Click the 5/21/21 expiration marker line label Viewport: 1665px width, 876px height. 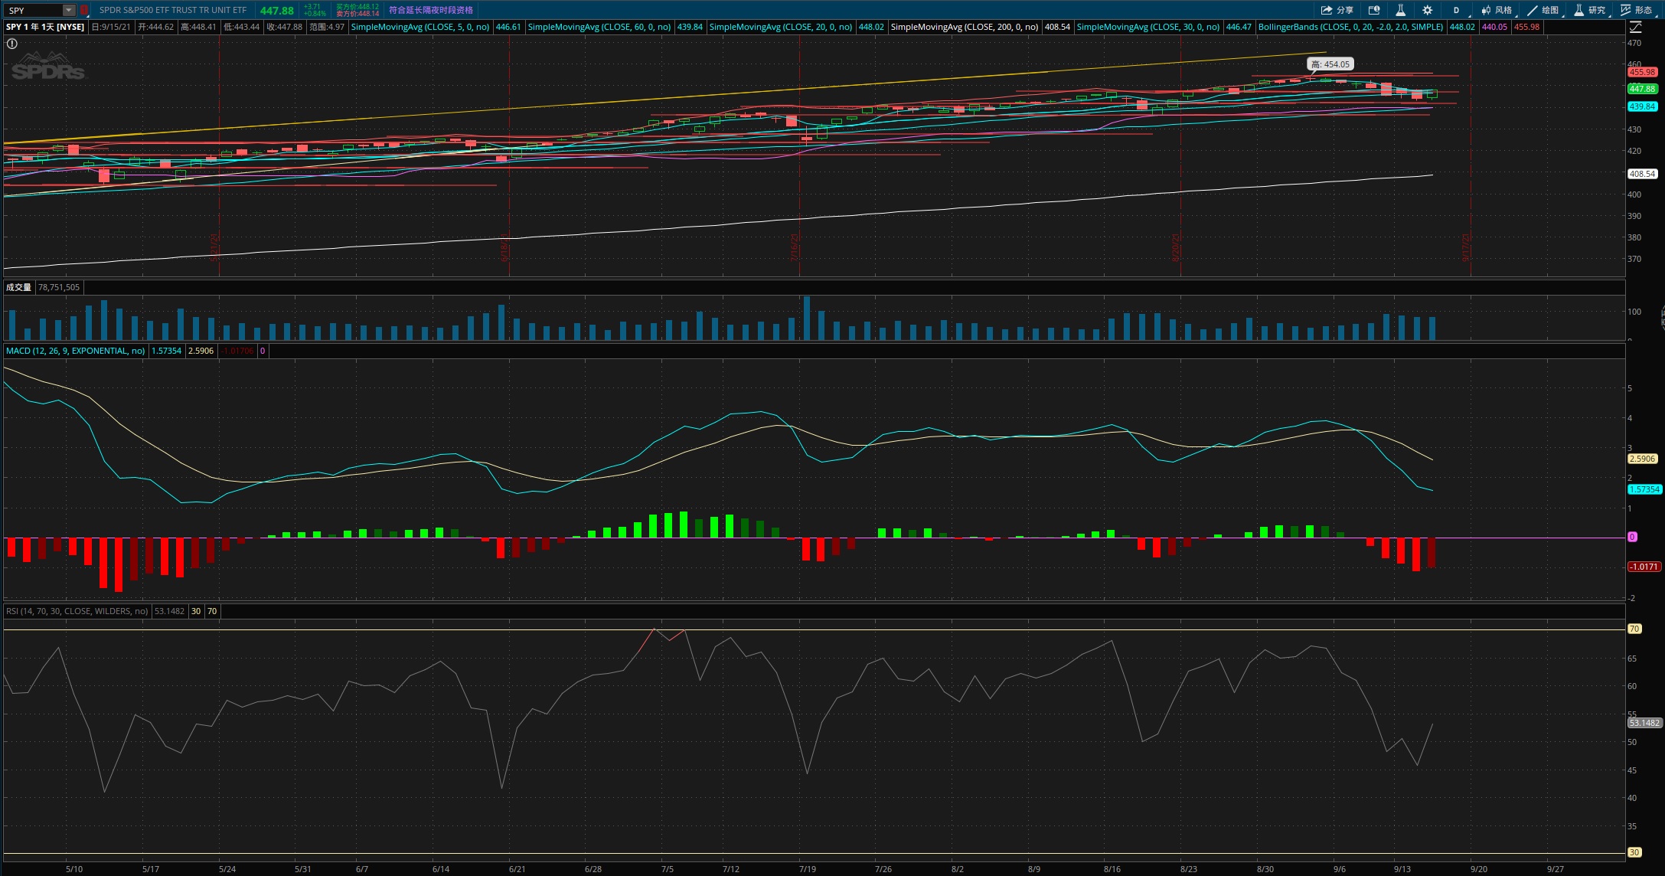pyautogui.click(x=214, y=248)
